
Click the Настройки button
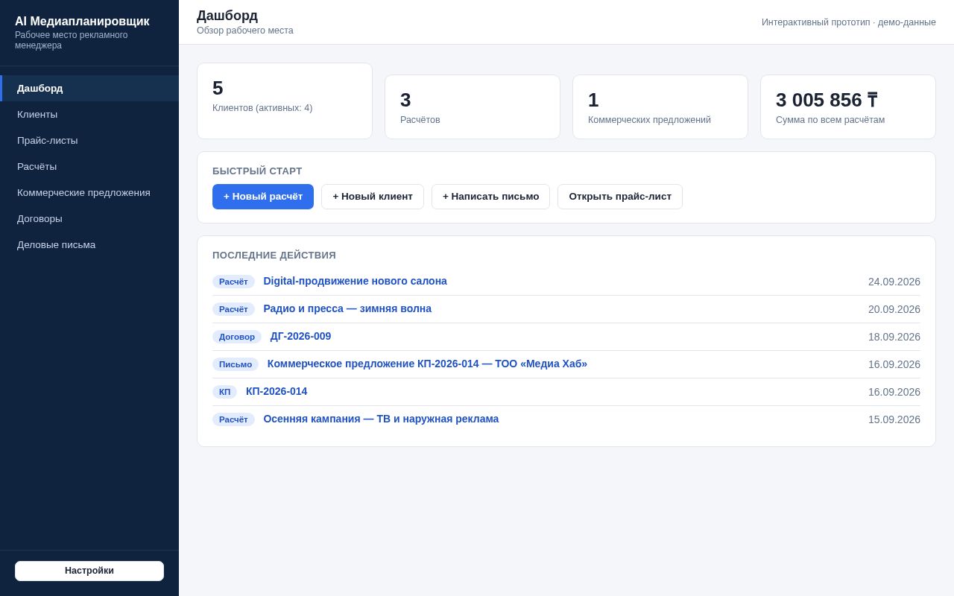89,571
